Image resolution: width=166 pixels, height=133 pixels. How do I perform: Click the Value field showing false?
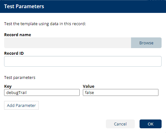pos(121,92)
